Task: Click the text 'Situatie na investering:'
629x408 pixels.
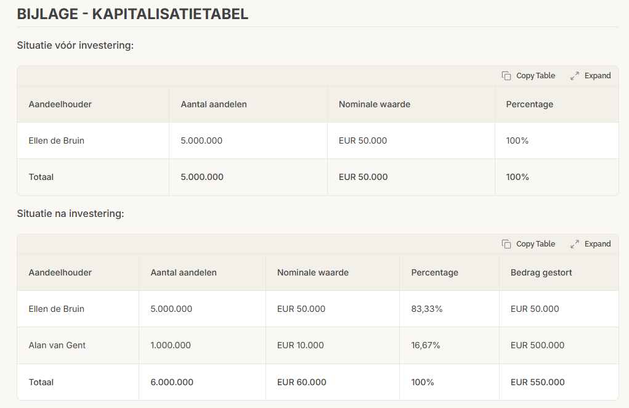Action: click(x=70, y=214)
